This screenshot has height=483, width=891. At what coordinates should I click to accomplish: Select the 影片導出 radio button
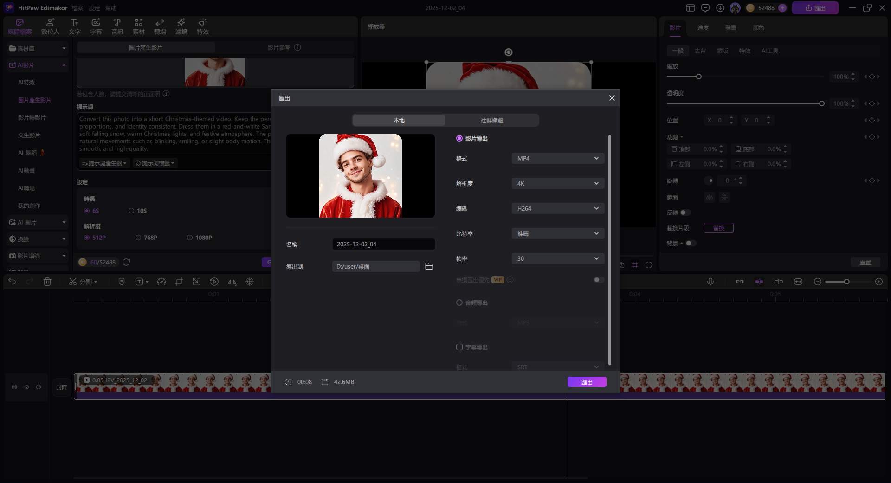(459, 138)
